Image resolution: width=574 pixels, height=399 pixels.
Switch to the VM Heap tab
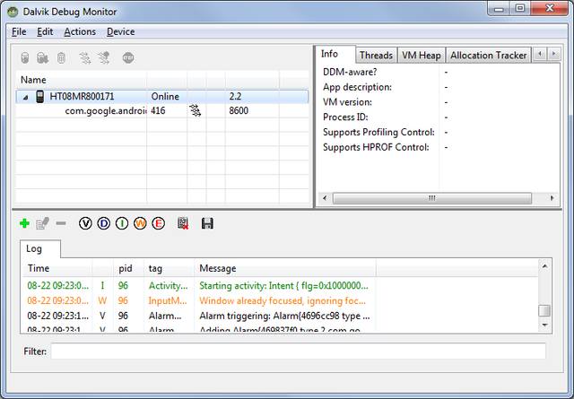click(x=421, y=56)
